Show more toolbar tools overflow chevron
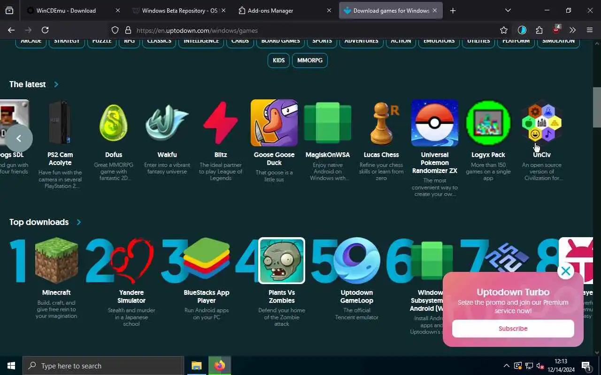601x375 pixels. point(573,30)
